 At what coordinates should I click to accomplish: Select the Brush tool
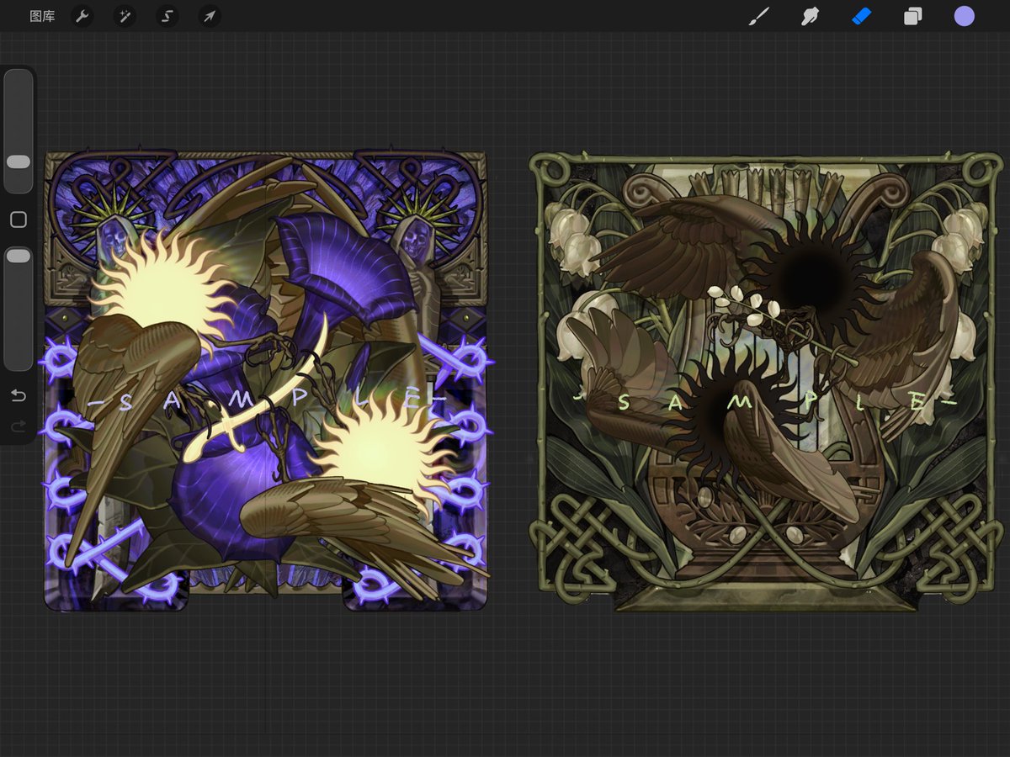[759, 16]
